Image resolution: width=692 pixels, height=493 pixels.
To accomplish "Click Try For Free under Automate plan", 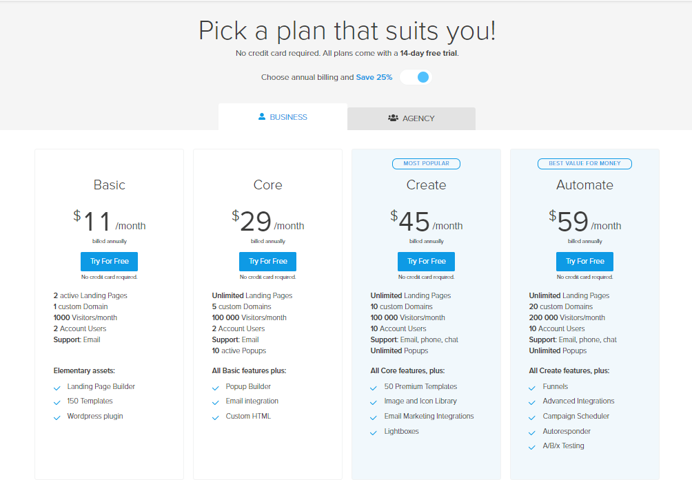I will tap(584, 262).
